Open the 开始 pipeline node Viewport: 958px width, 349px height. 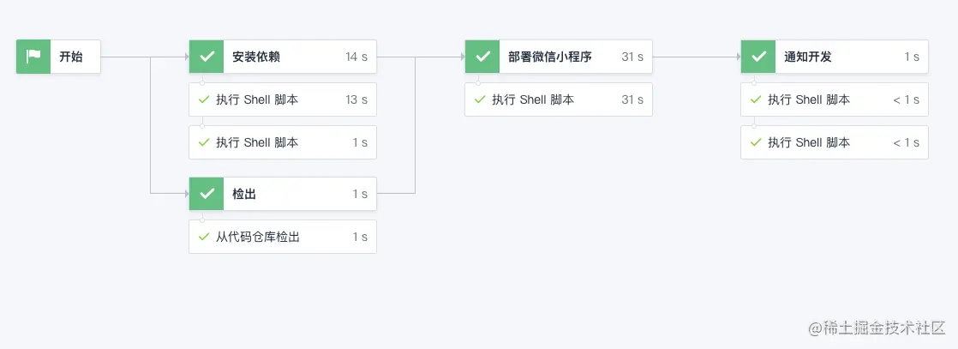[71, 57]
